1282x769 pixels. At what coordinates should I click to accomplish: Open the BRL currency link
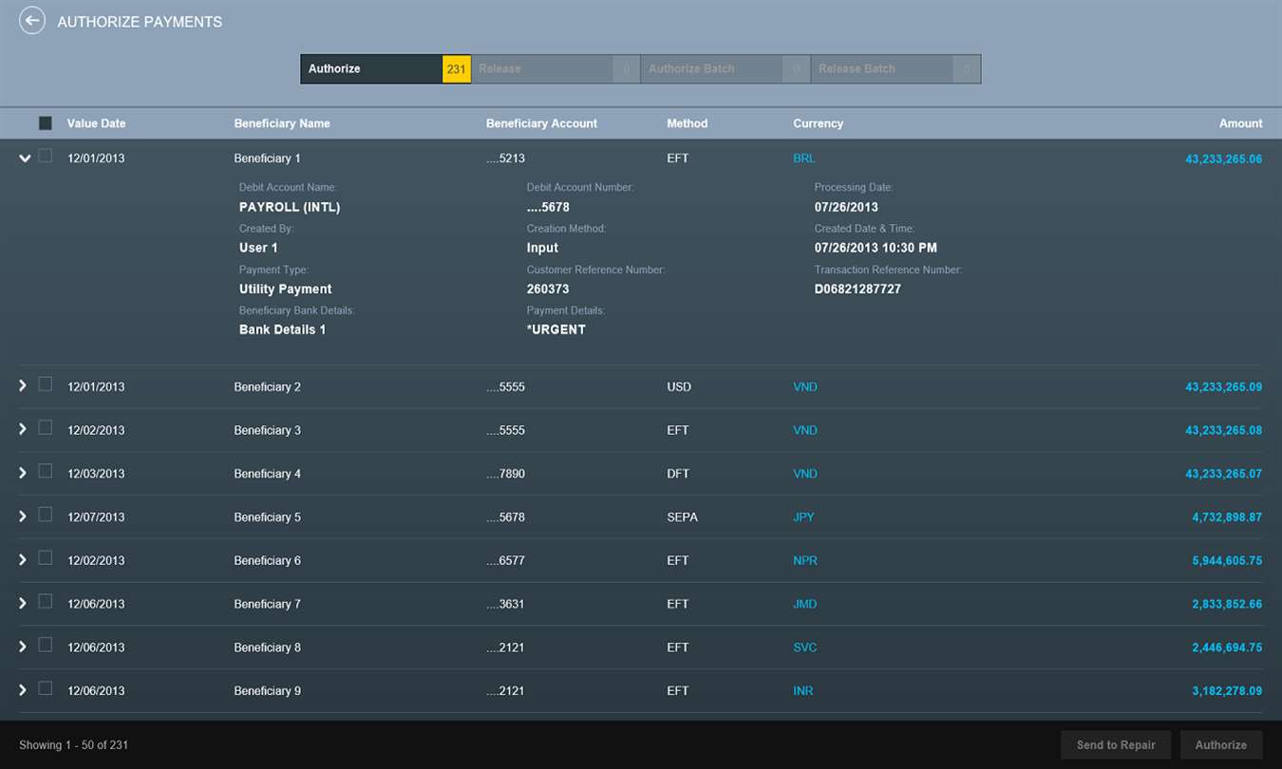click(804, 159)
